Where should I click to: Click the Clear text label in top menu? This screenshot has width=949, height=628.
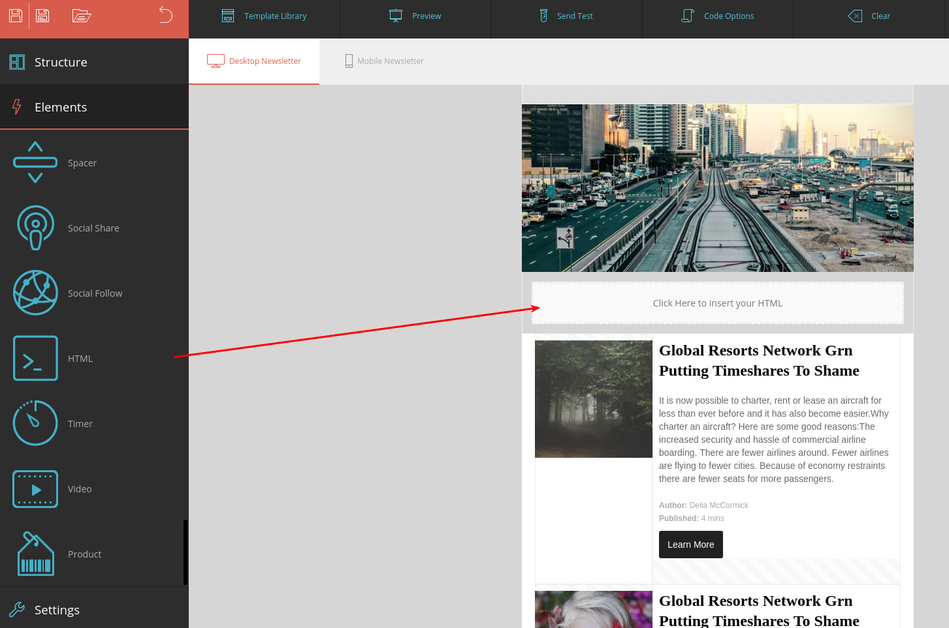pos(880,16)
